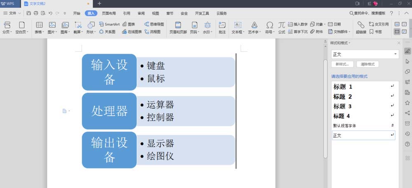The width and height of the screenshot is (412, 188).
Task: Expand the 文档部件 dropdown
Action: point(350,32)
